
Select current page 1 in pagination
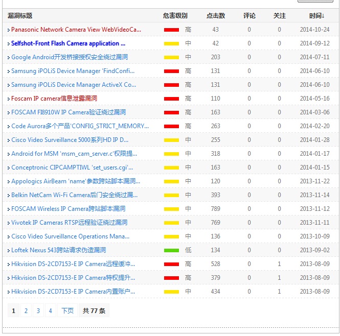pyautogui.click(x=13, y=310)
